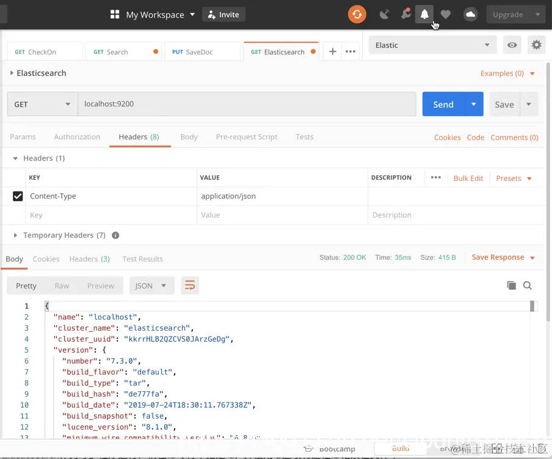Open Test Results tab

tap(142, 259)
